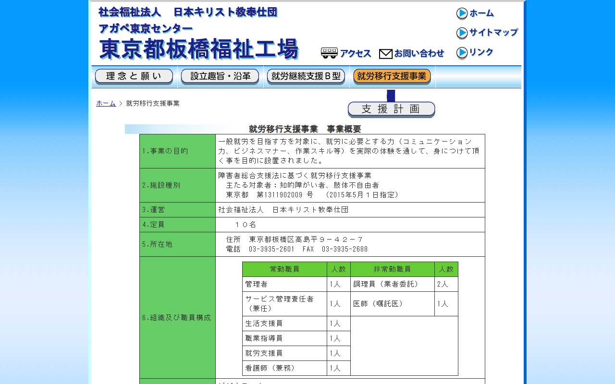Click the 主たる対象者 line in 施設種別
The width and height of the screenshot is (615, 384).
coord(302,185)
